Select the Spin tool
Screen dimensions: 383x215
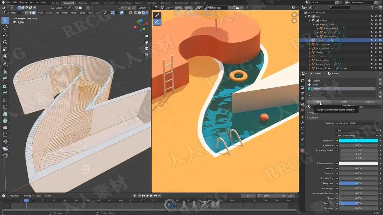(5, 121)
